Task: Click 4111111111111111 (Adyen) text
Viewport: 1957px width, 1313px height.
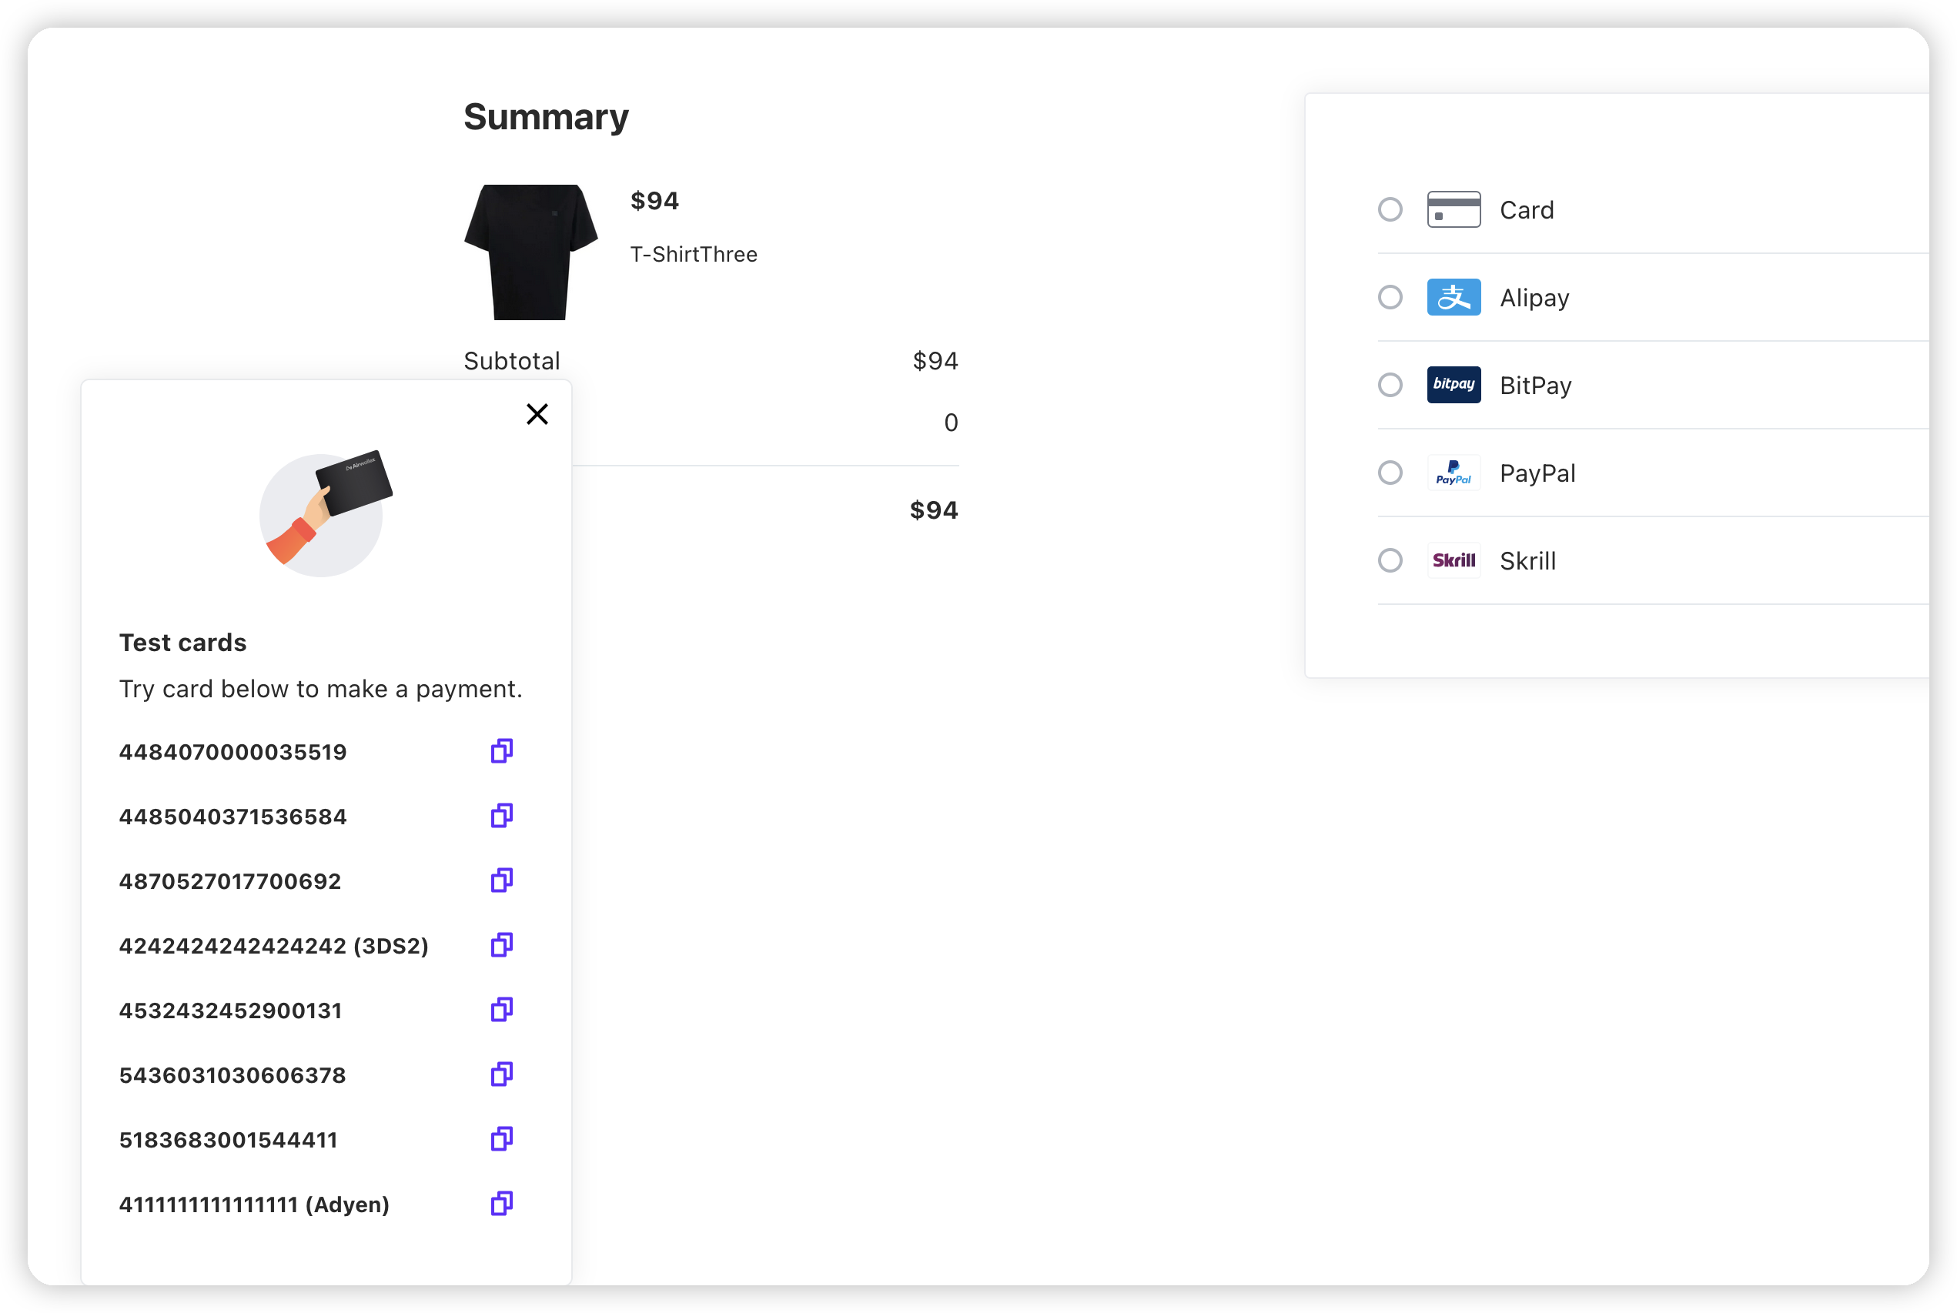Action: click(x=255, y=1205)
